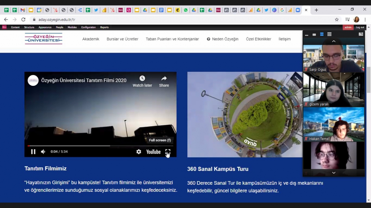Select Hakan Temel's video tile

(334, 124)
